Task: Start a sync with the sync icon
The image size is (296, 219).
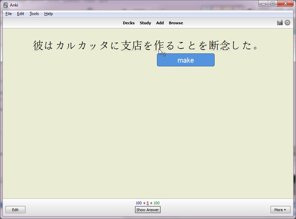Action: pos(287,22)
